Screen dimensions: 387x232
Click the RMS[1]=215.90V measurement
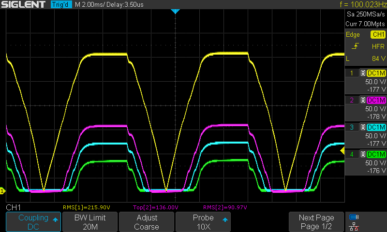(87, 207)
